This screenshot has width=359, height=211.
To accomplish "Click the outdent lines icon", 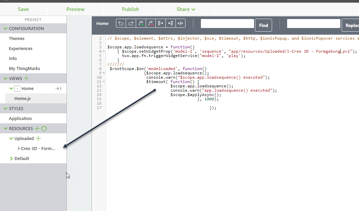I will coord(170,23).
